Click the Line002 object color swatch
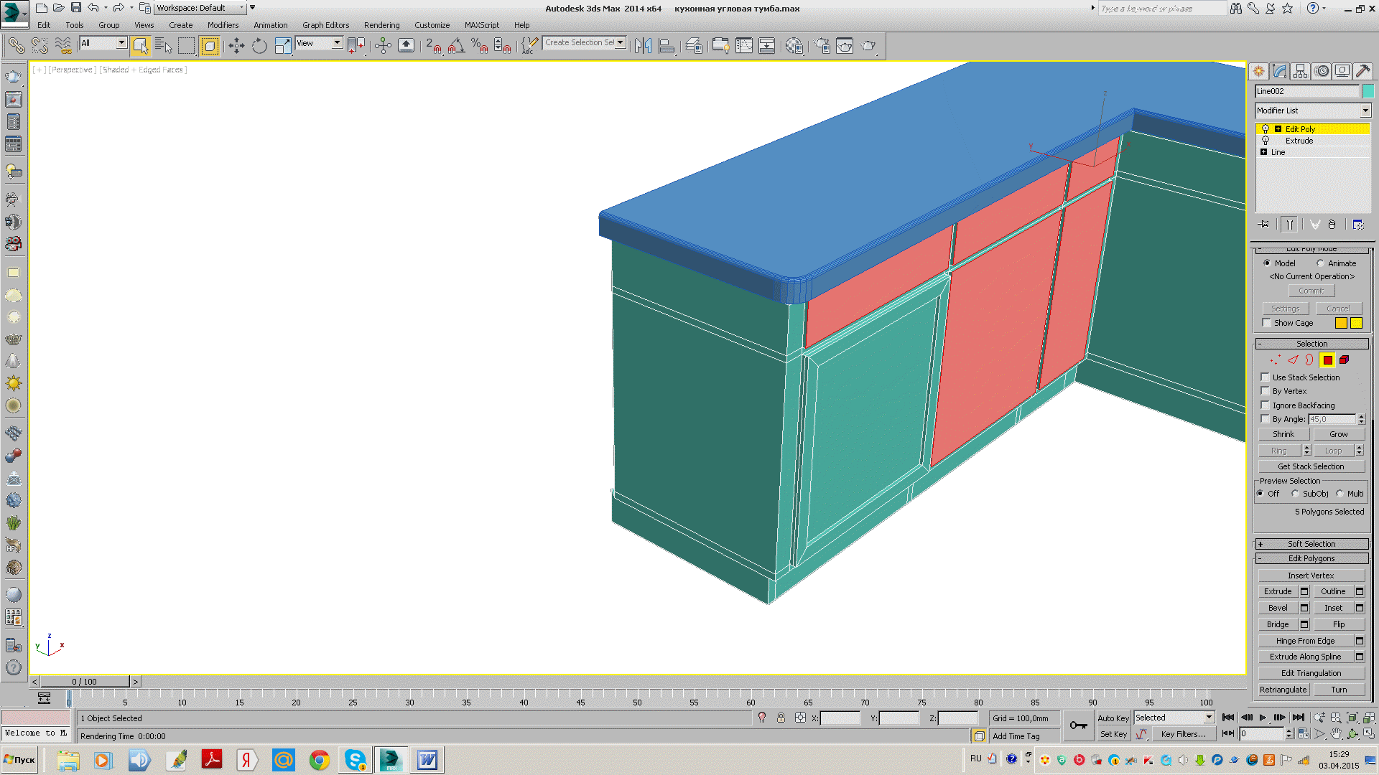 (1368, 91)
